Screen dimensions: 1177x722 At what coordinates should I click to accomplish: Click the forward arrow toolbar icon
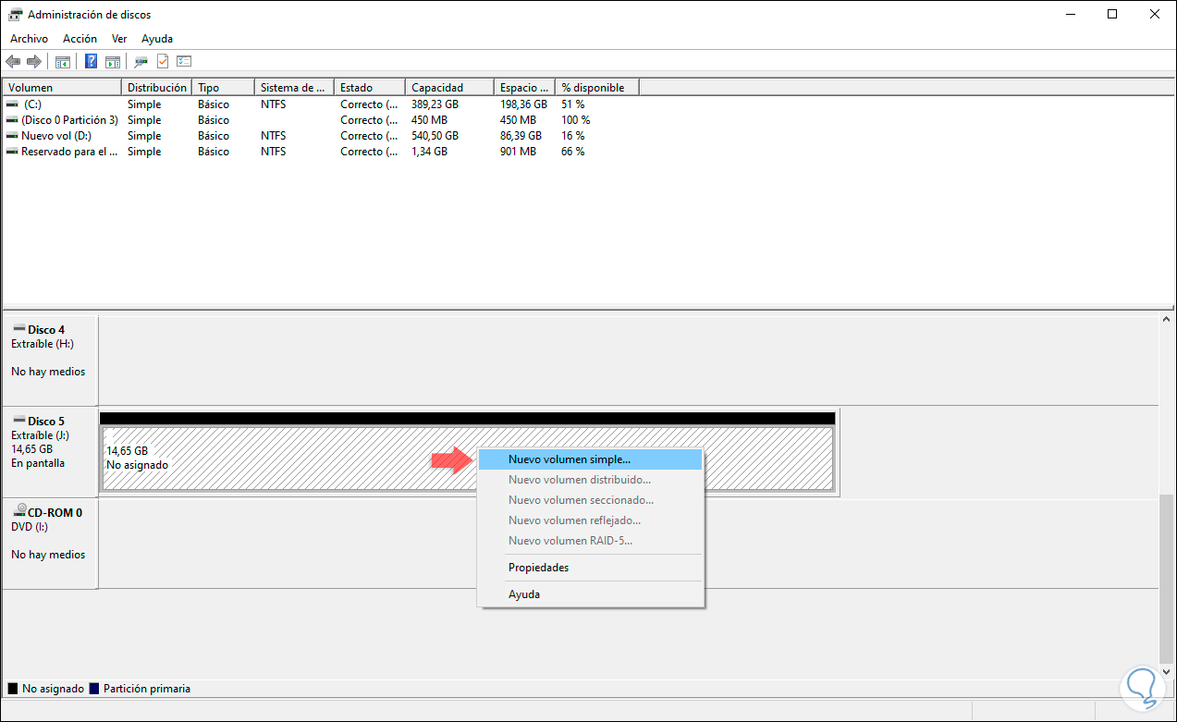34,62
